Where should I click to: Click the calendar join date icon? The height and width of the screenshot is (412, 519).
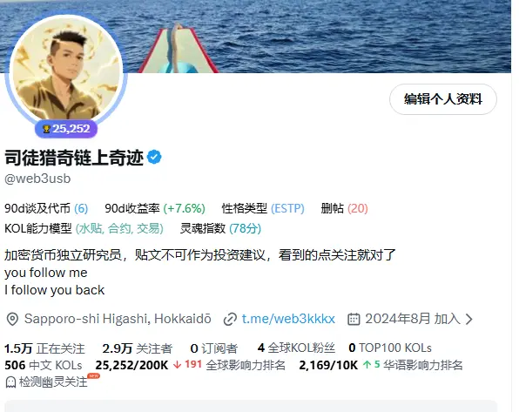point(354,320)
